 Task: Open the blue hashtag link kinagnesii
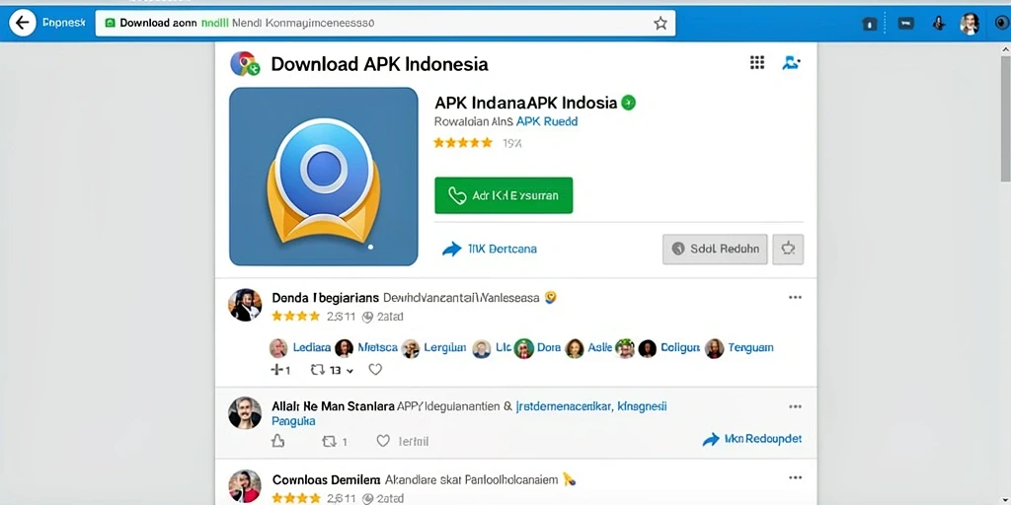coord(642,406)
